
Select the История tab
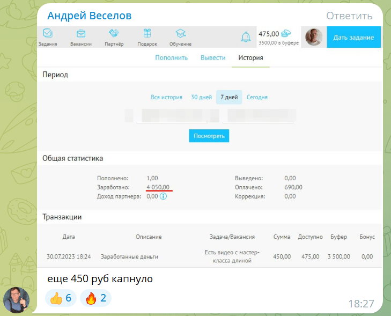[x=250, y=58]
